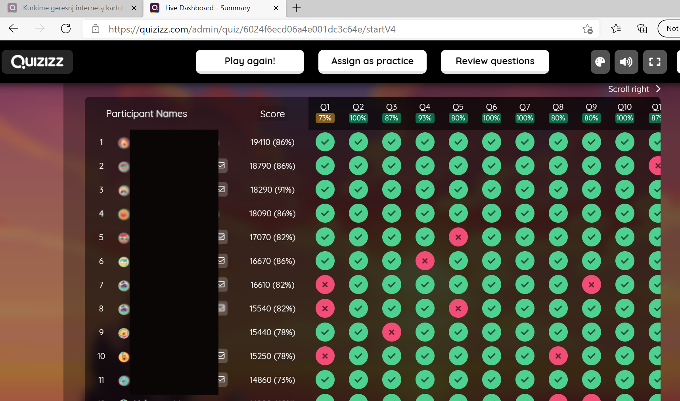Refresh the page in the browser

66,29
